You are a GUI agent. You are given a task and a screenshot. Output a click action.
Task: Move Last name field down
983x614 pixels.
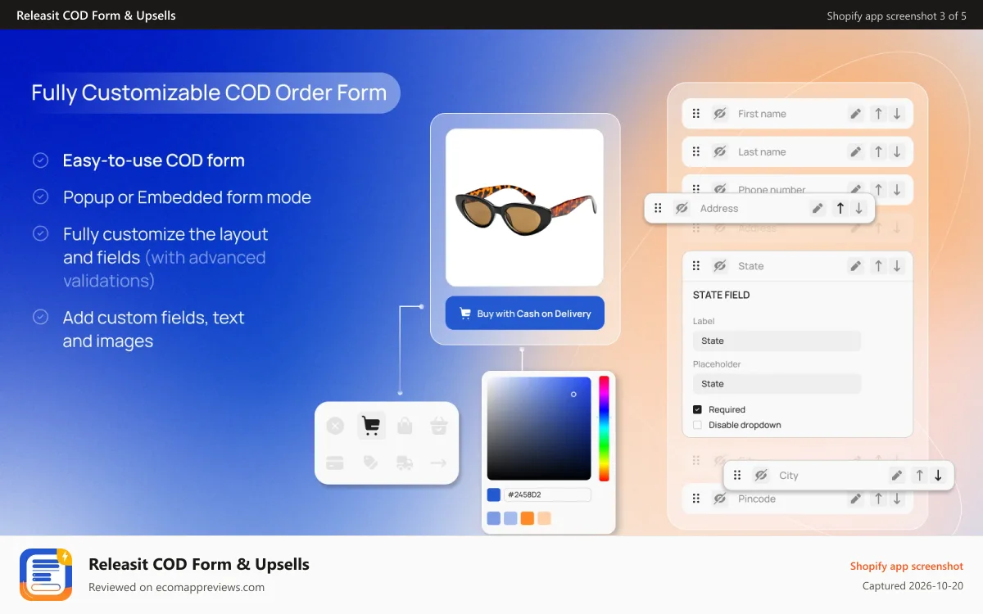point(897,151)
